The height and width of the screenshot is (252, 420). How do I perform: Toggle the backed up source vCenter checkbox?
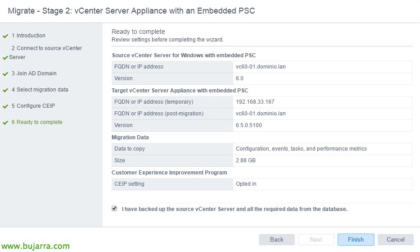click(114, 209)
